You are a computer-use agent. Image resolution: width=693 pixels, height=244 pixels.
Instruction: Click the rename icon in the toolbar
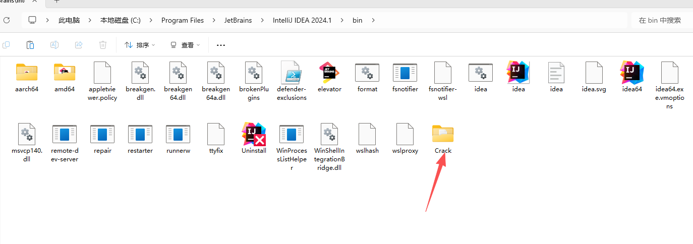pyautogui.click(x=54, y=45)
